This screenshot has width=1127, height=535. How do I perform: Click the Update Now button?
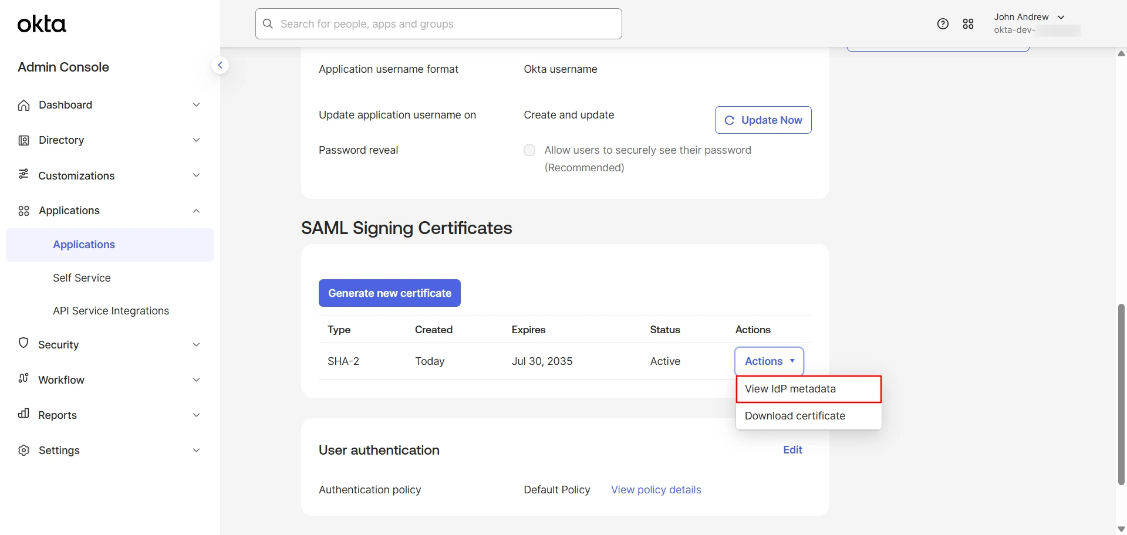coord(763,120)
